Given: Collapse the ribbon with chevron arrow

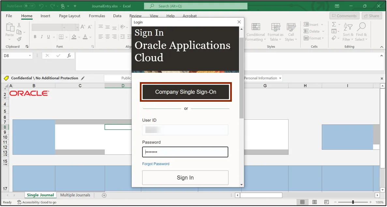Looking at the screenshot, I should point(382,47).
